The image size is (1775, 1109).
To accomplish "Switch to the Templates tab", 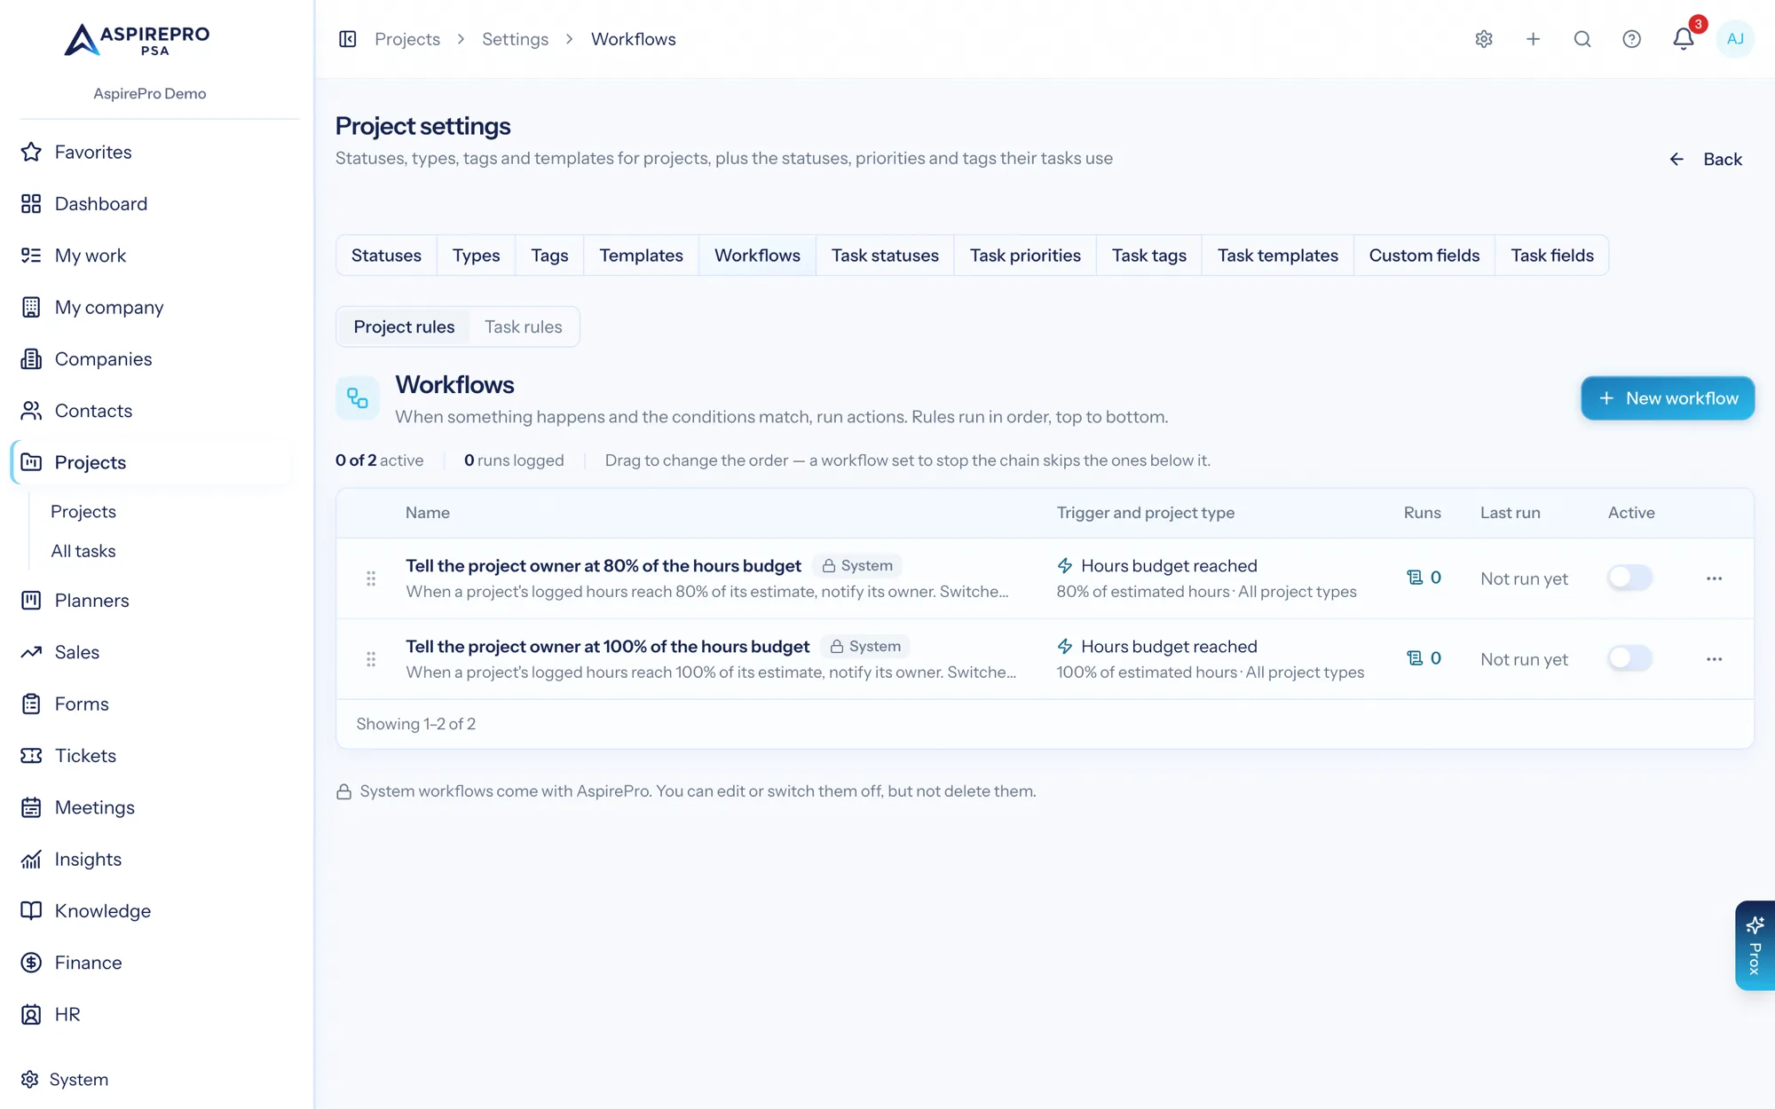I will coord(641,256).
